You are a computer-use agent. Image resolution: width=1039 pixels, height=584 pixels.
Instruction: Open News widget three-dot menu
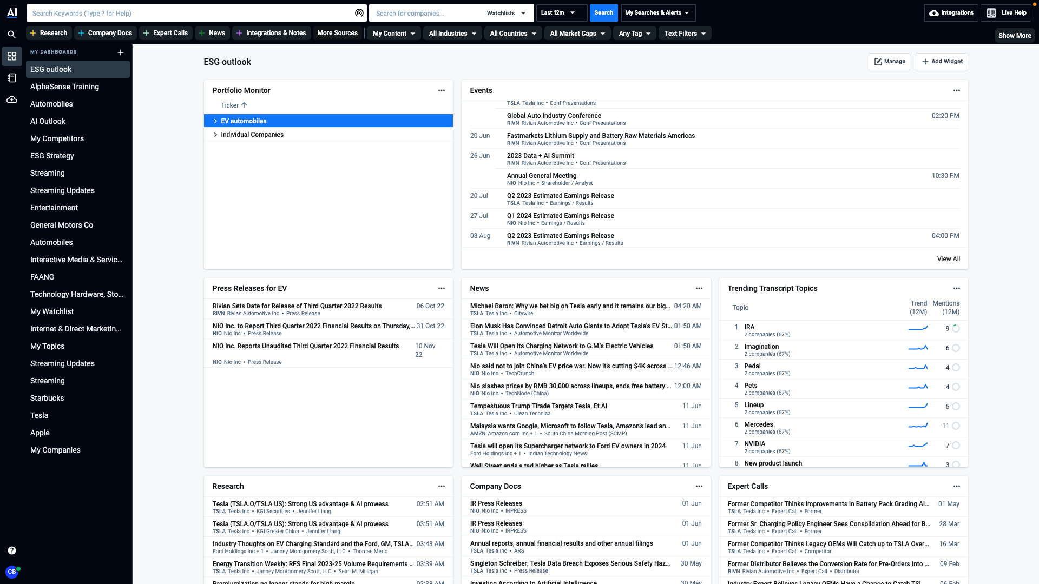[699, 288]
